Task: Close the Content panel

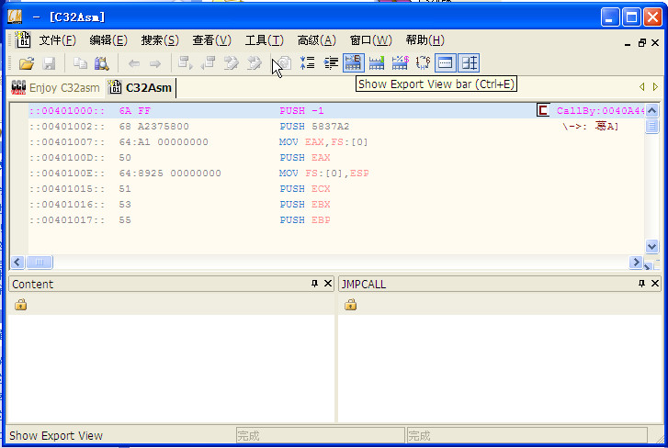Action: click(328, 284)
